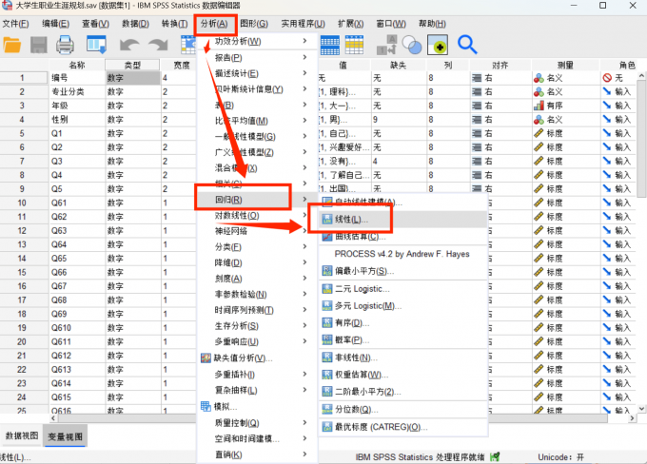This screenshot has width=647, height=464.
Task: Click the Probit regression icon
Action: pos(327,339)
